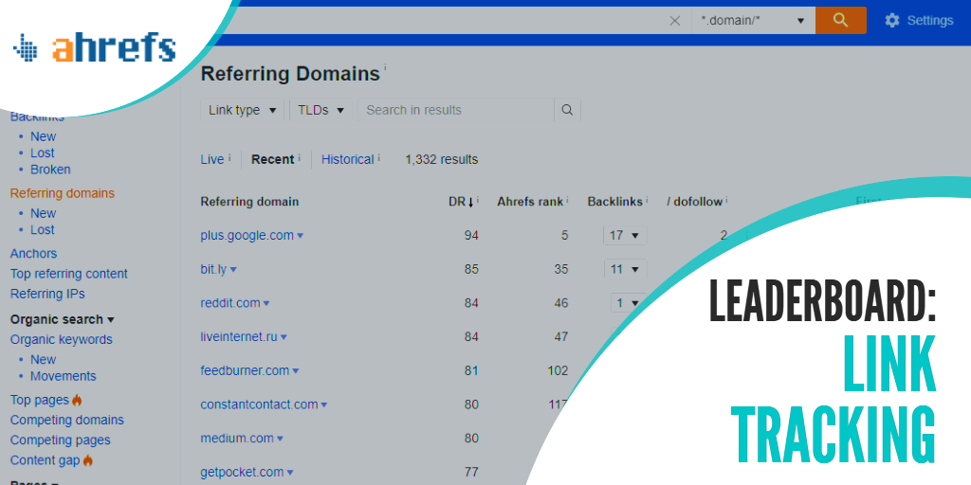Image resolution: width=971 pixels, height=485 pixels.
Task: Open Organic keywords in sidebar
Action: tap(62, 340)
